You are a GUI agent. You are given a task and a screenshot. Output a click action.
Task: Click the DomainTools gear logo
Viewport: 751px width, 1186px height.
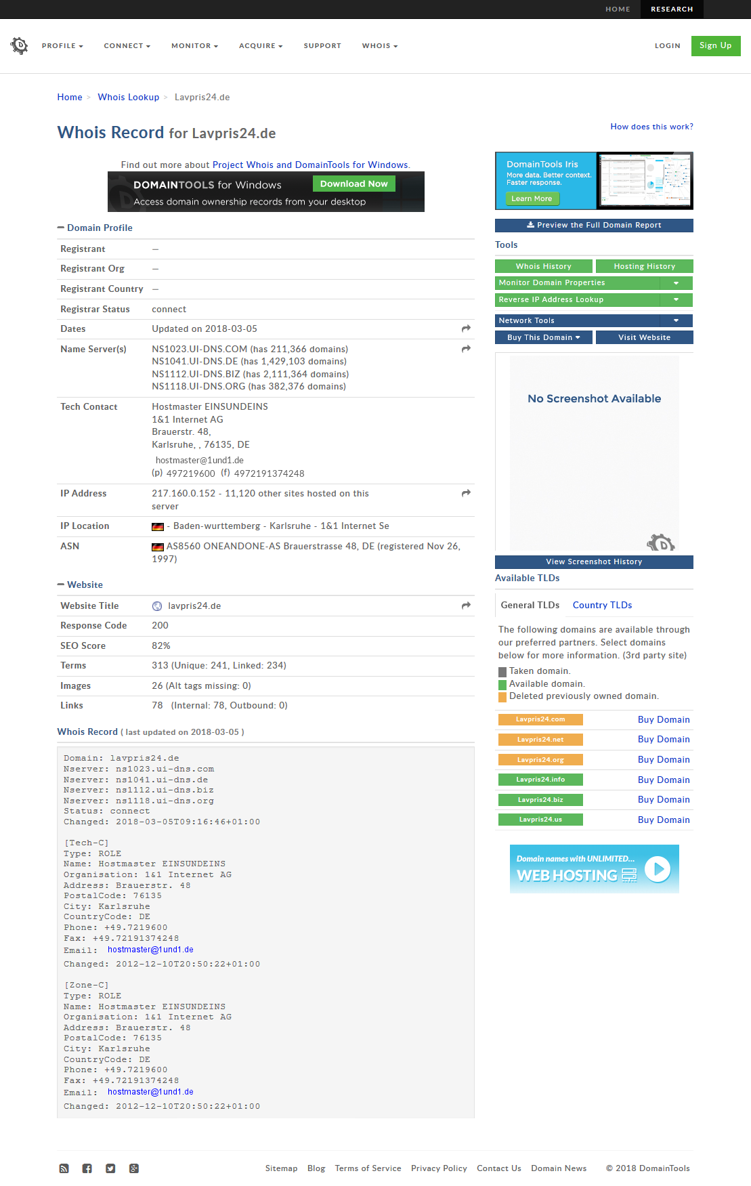(19, 45)
